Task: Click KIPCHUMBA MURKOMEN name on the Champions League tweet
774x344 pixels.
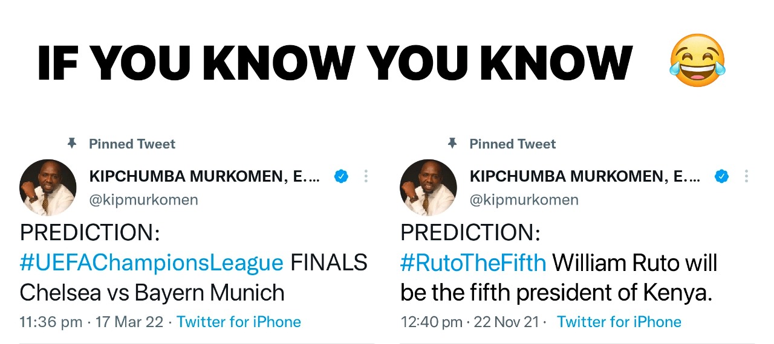Action: [204, 176]
